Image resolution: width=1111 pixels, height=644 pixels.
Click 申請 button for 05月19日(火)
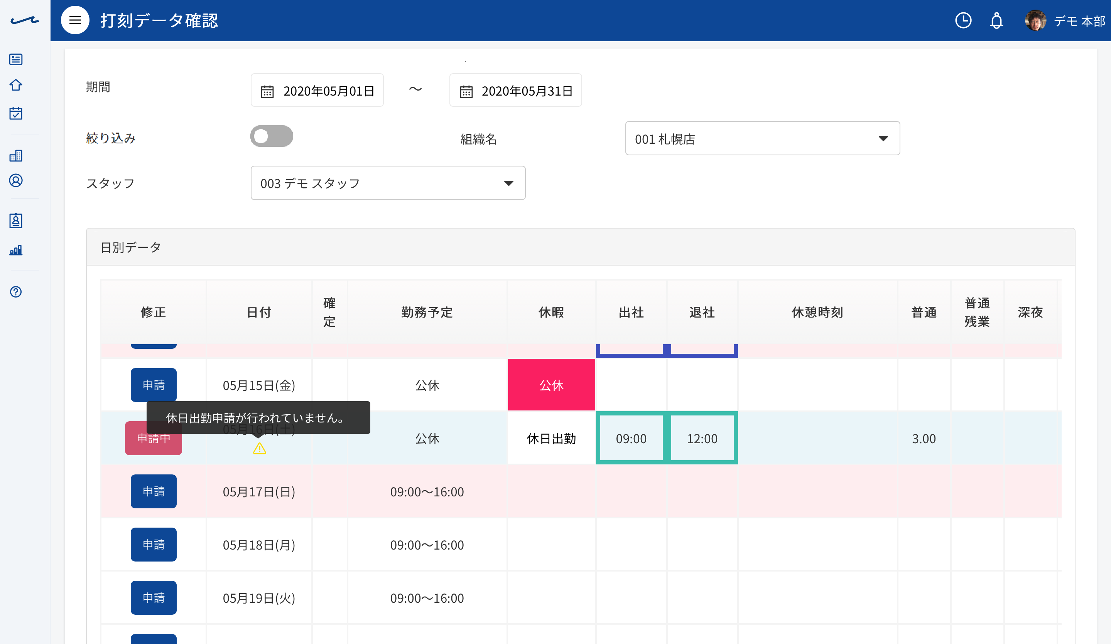[154, 598]
